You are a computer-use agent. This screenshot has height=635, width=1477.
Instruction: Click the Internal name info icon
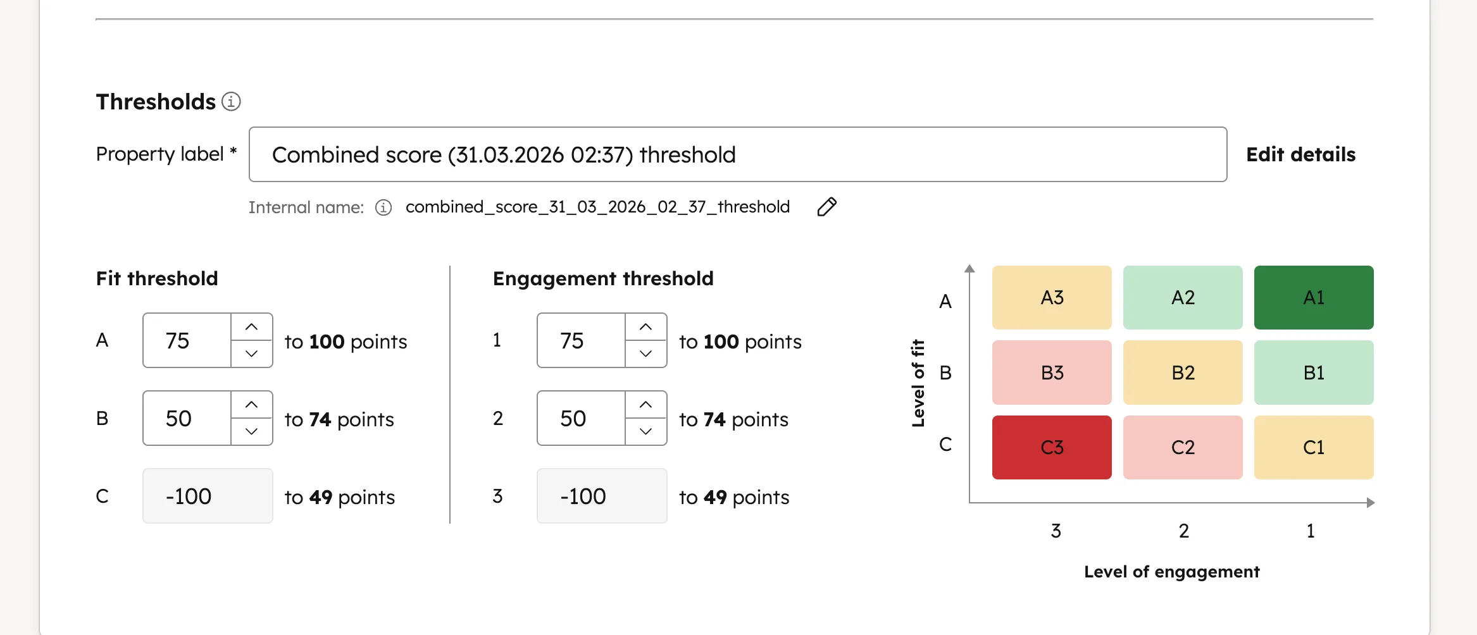[384, 207]
